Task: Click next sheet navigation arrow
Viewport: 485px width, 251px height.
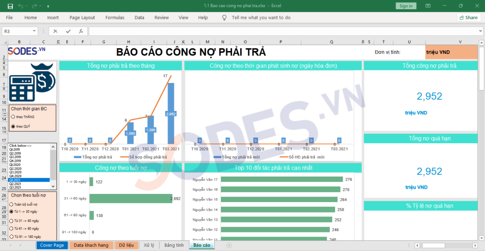Action: click(20, 246)
